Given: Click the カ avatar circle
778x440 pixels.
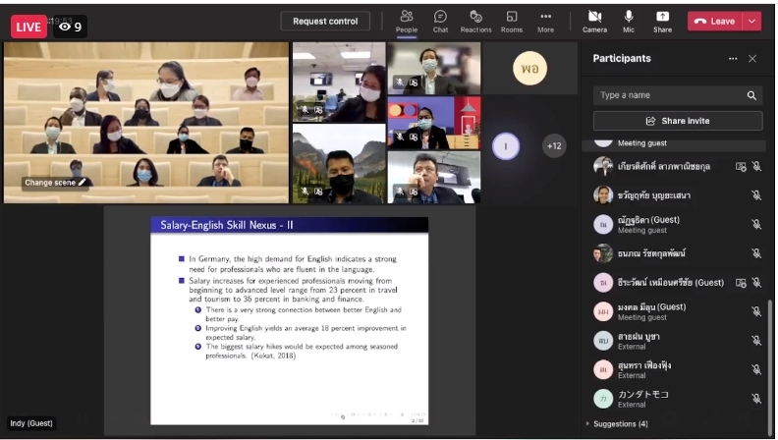Looking at the screenshot, I should pos(603,399).
